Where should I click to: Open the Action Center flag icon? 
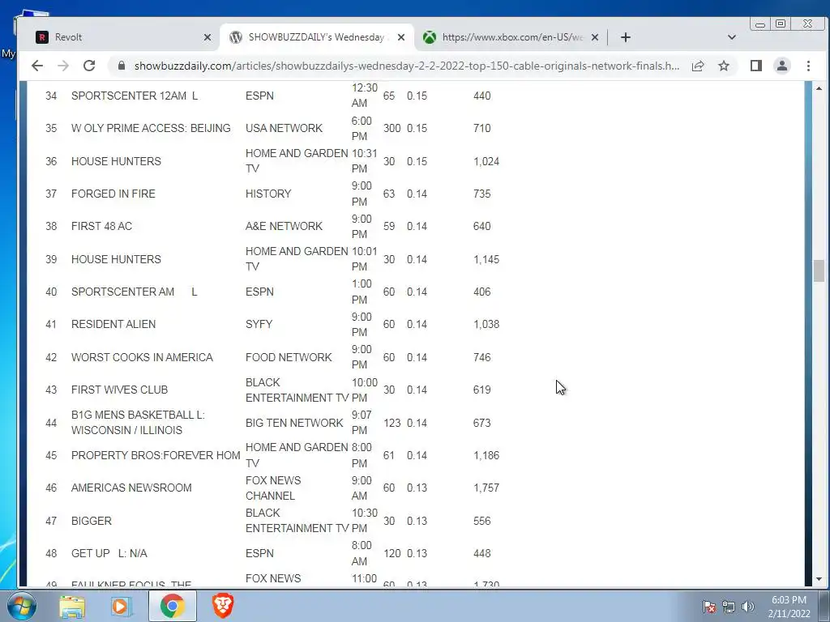pyautogui.click(x=709, y=607)
